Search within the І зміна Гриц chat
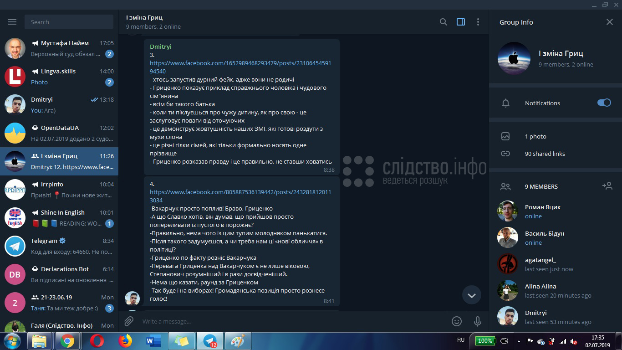 tap(443, 22)
